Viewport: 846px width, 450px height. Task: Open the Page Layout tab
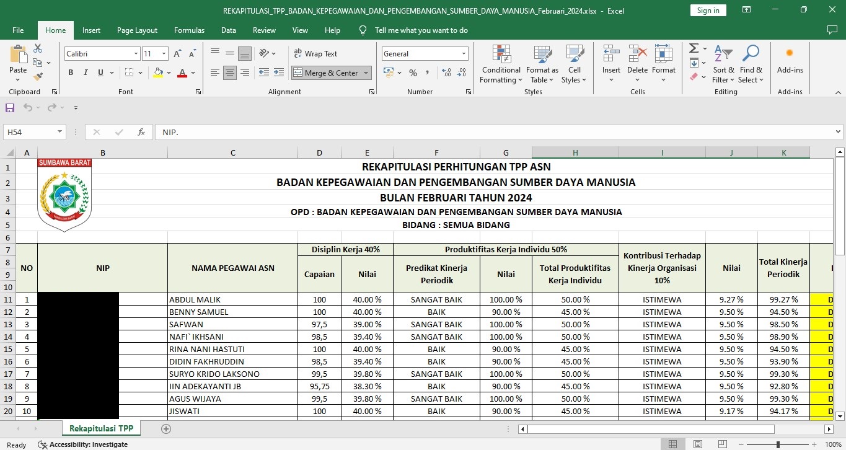[137, 30]
